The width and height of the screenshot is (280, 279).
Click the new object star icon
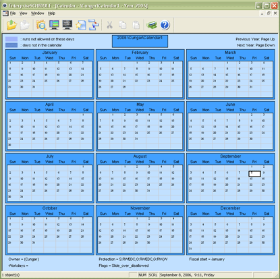click(x=81, y=25)
